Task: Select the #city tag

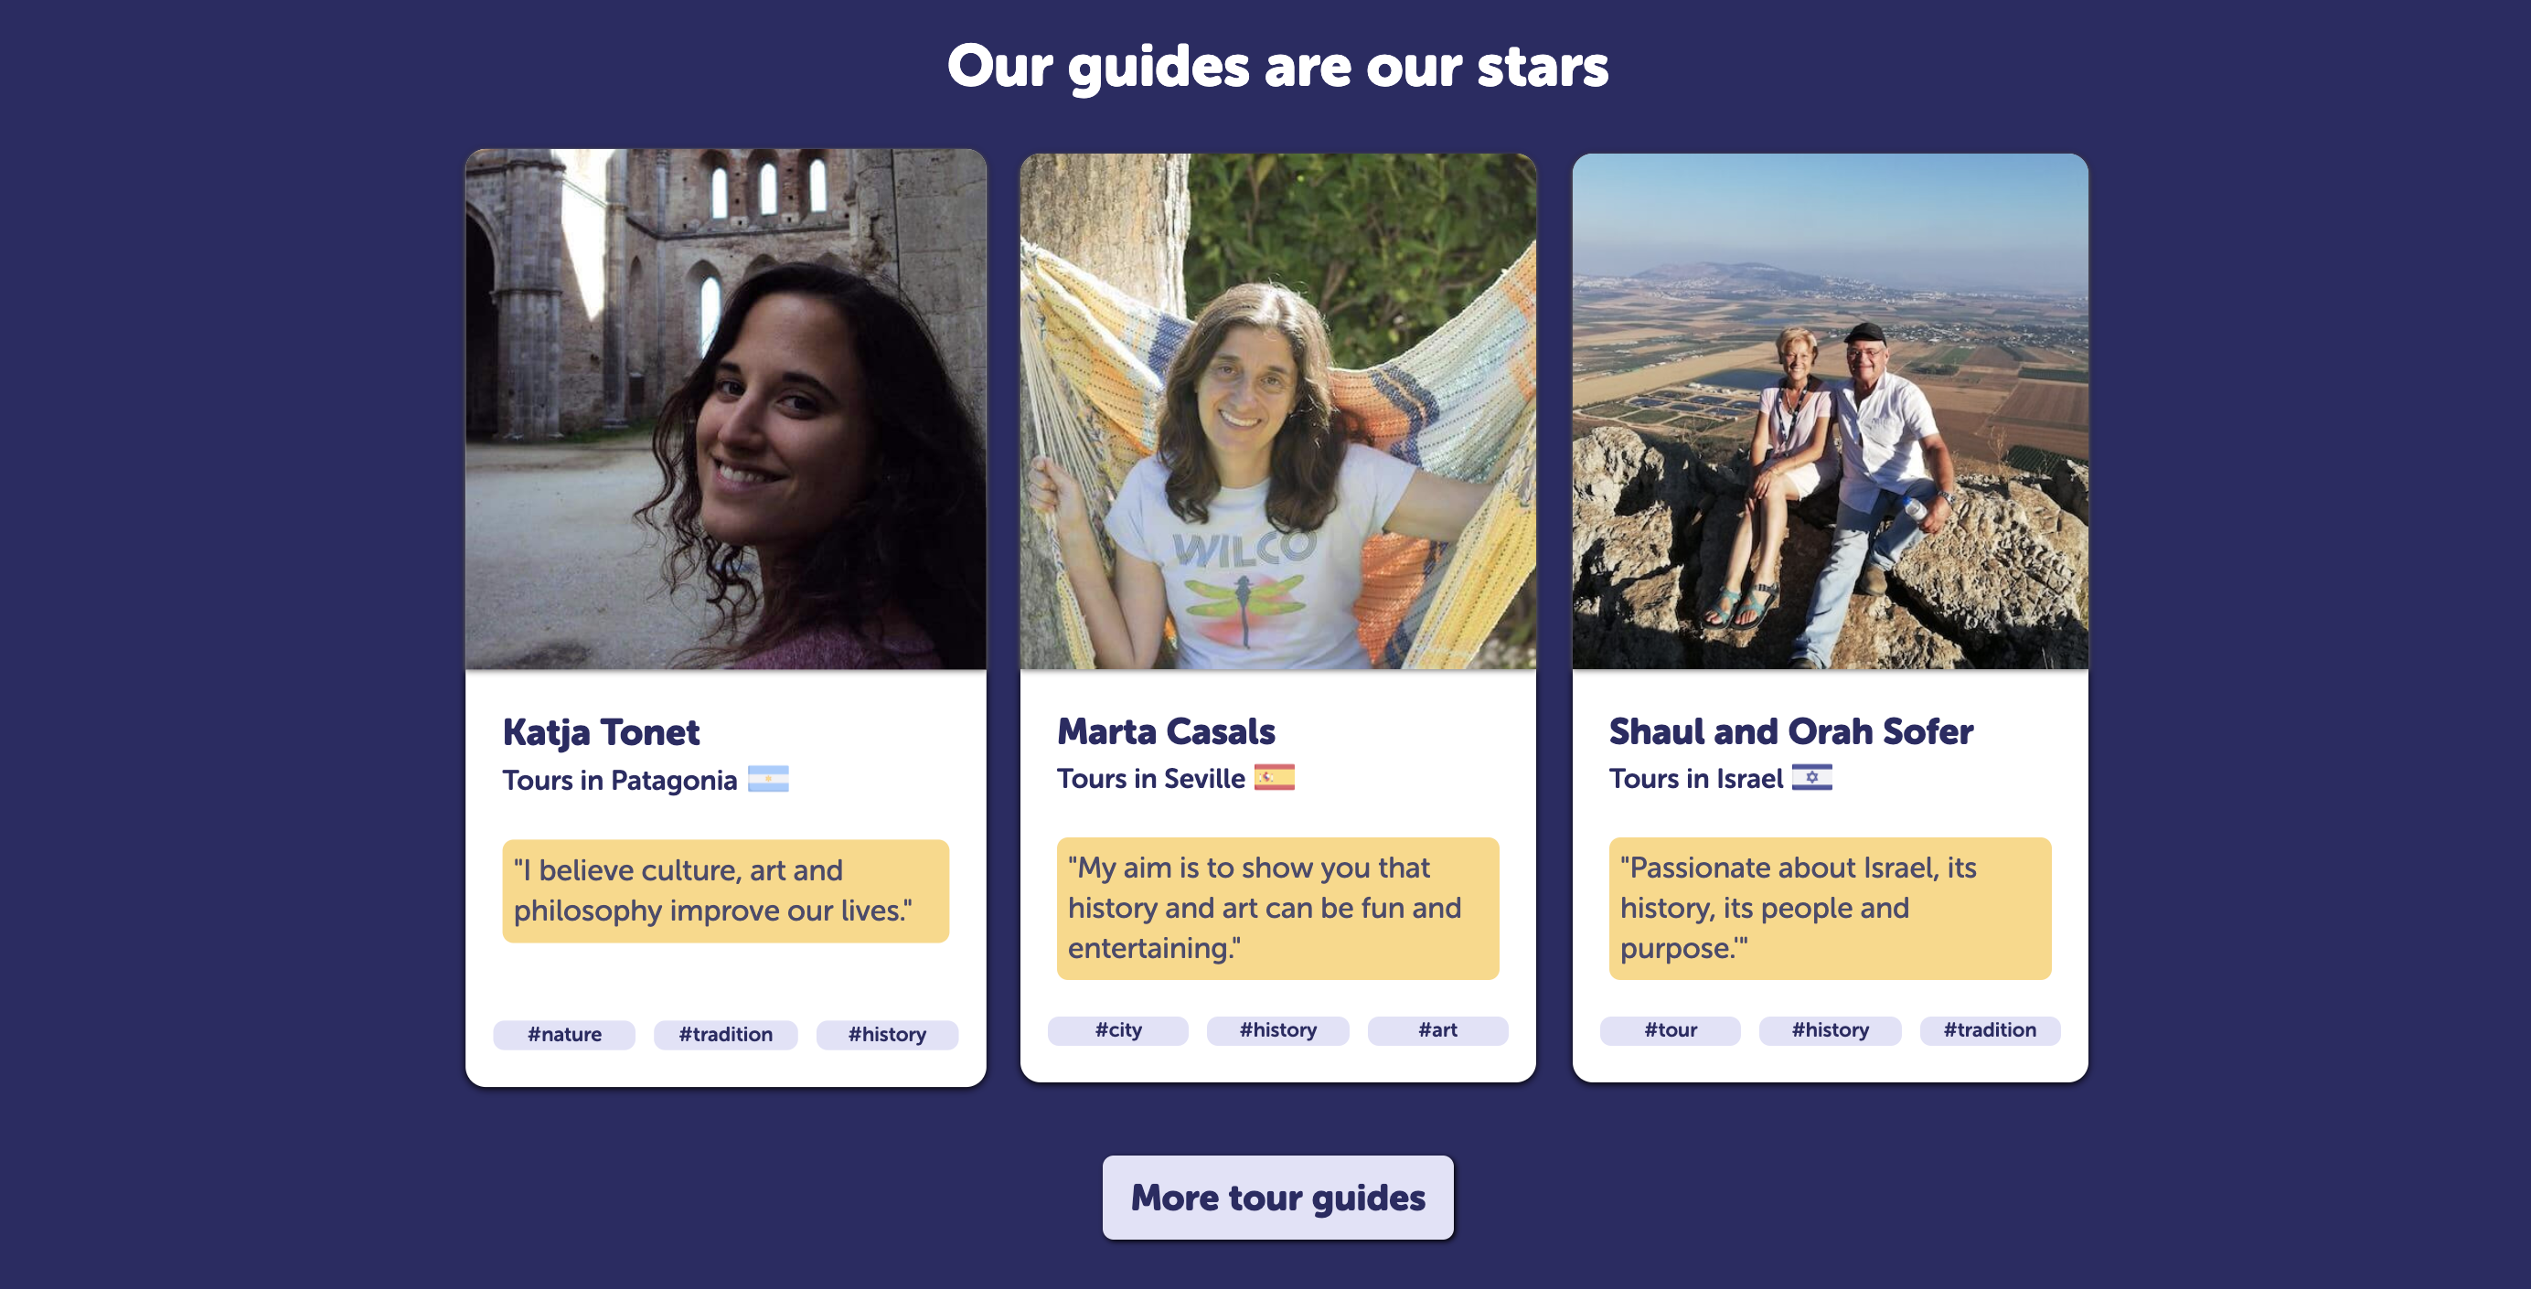Action: tap(1118, 1029)
